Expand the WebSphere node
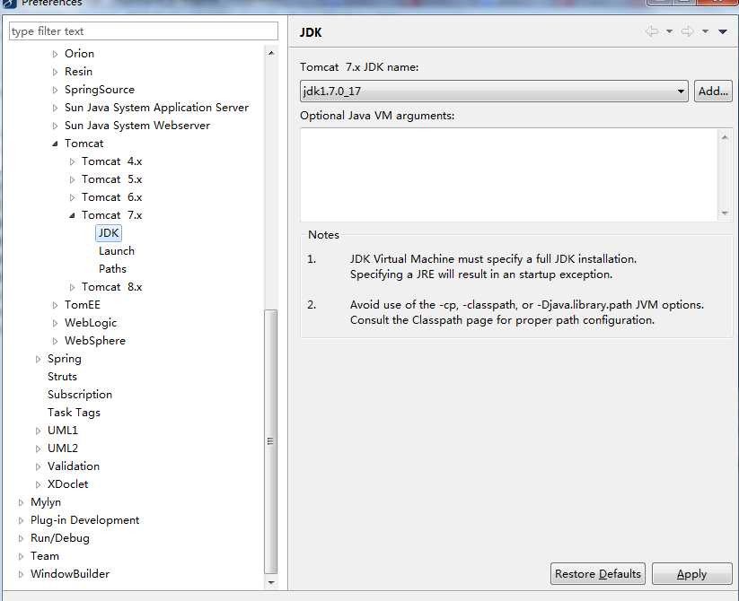The width and height of the screenshot is (739, 601). coord(55,341)
